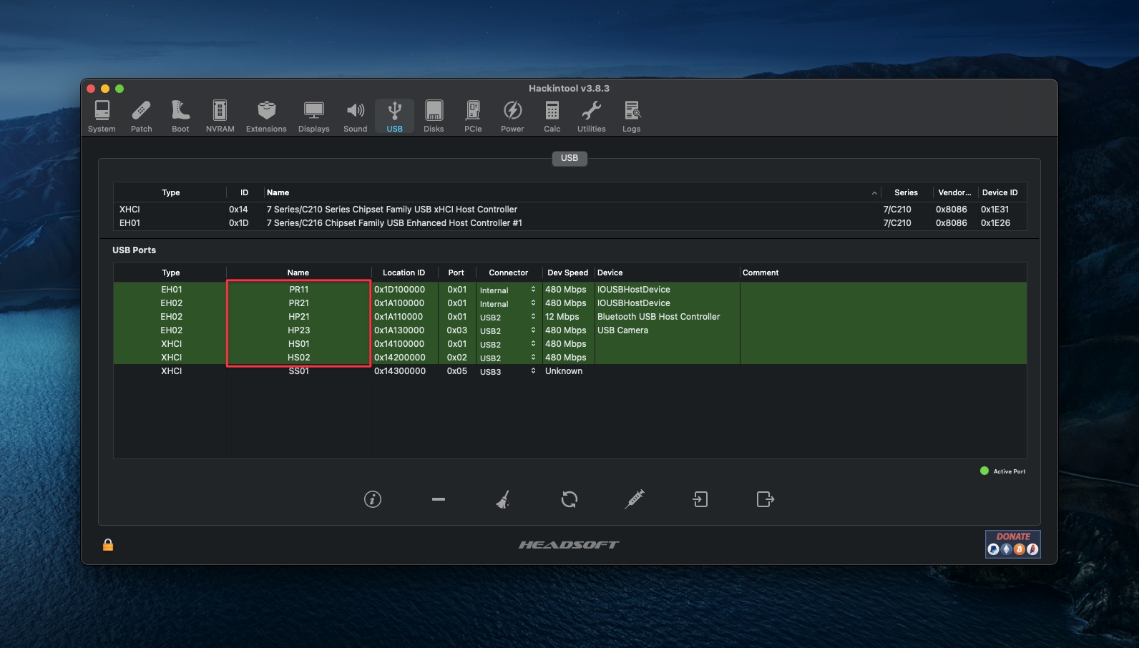Click the import icon with inward arrow
Image resolution: width=1139 pixels, height=648 pixels.
tap(700, 499)
